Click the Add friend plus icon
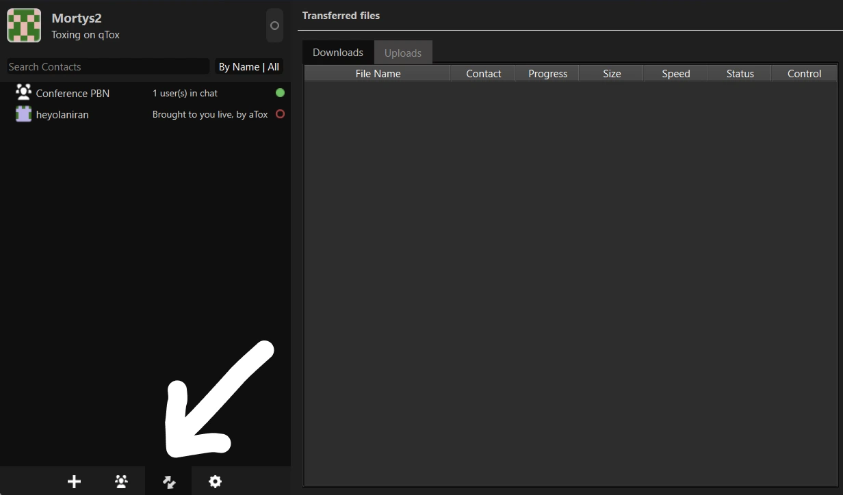This screenshot has height=495, width=843. (74, 482)
